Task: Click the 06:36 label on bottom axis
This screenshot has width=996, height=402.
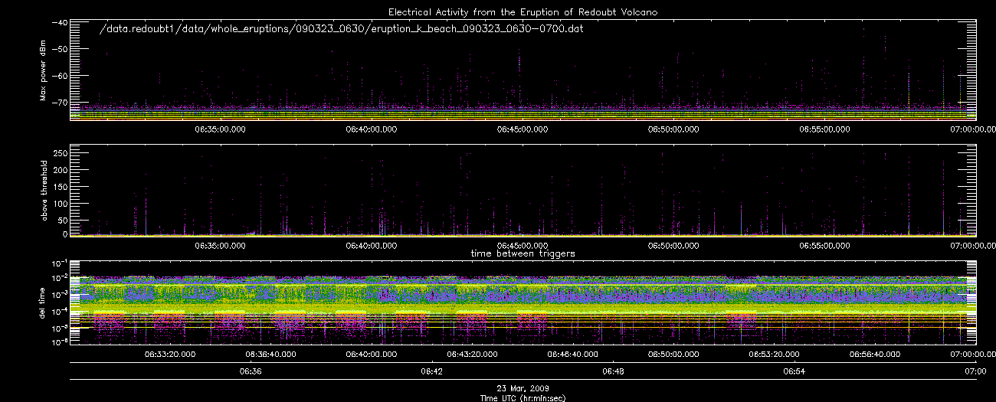Action: (251, 371)
